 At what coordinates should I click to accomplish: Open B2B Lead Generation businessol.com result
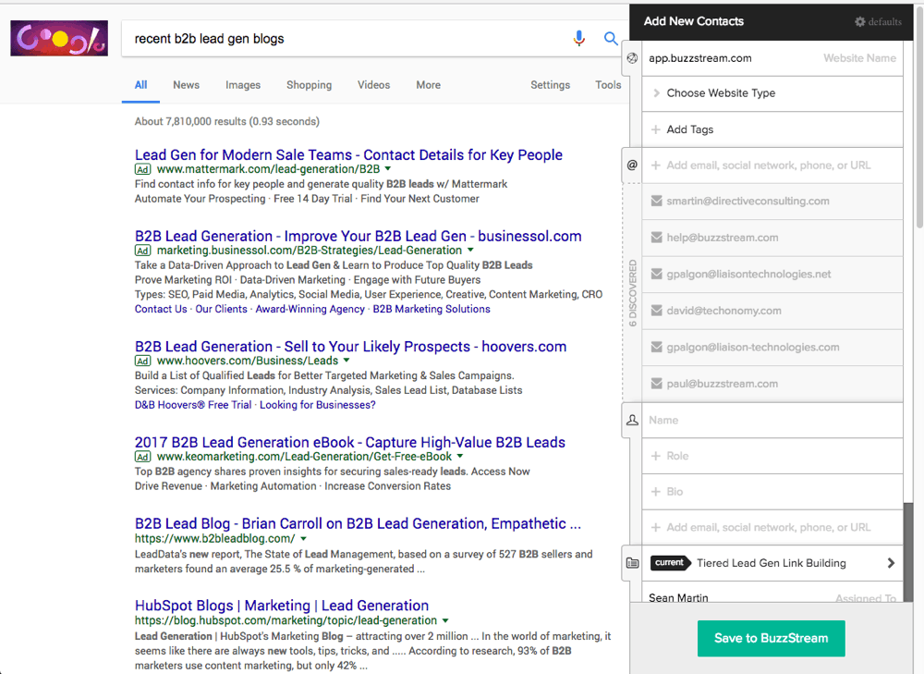[358, 237]
